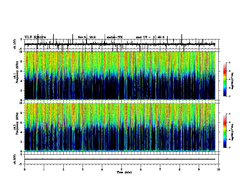Click the '-3' value on ch.1 colorbar
Viewport: 246px width, 190px height.
click(x=229, y=63)
